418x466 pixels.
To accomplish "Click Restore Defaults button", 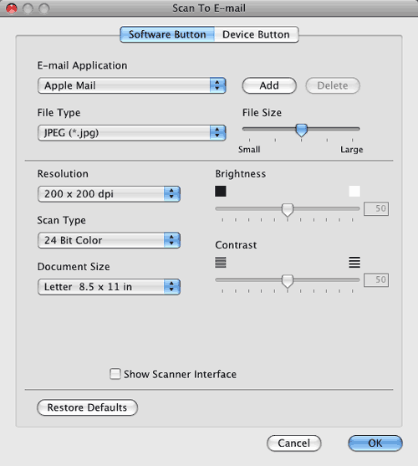I will click(87, 407).
